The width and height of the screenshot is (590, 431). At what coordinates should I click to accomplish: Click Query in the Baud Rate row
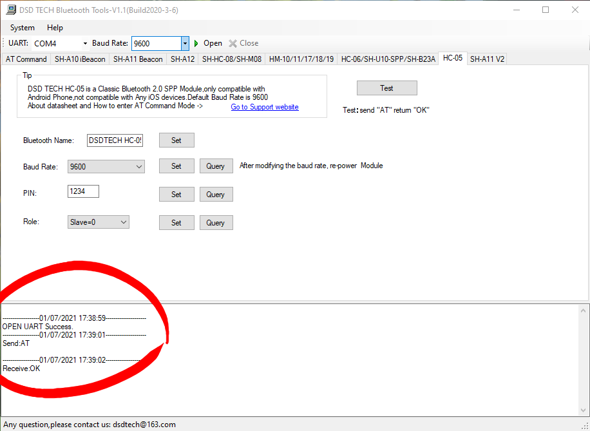point(216,166)
